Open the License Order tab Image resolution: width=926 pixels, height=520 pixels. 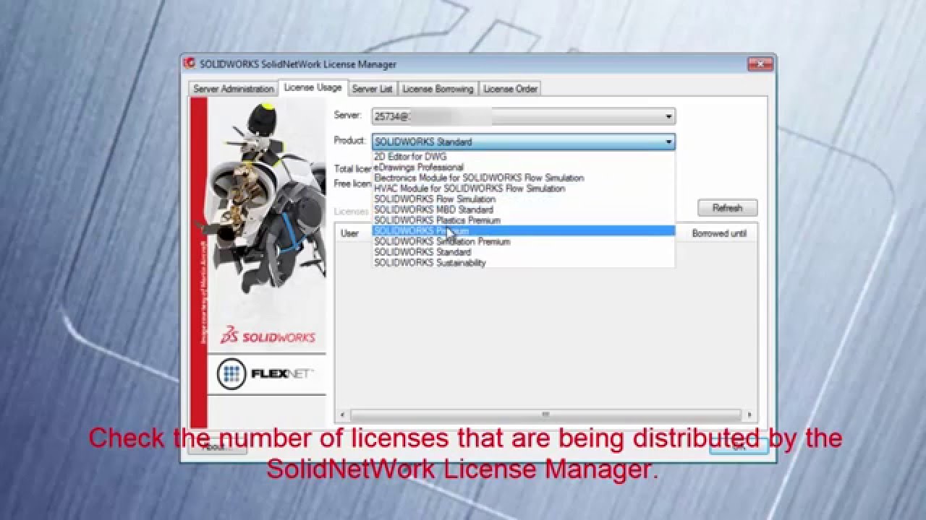coord(510,89)
